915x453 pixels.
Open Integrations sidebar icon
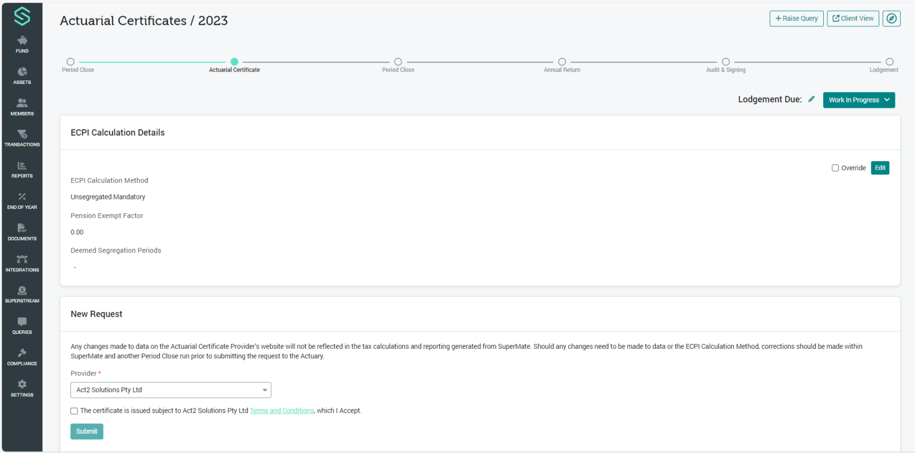22,260
